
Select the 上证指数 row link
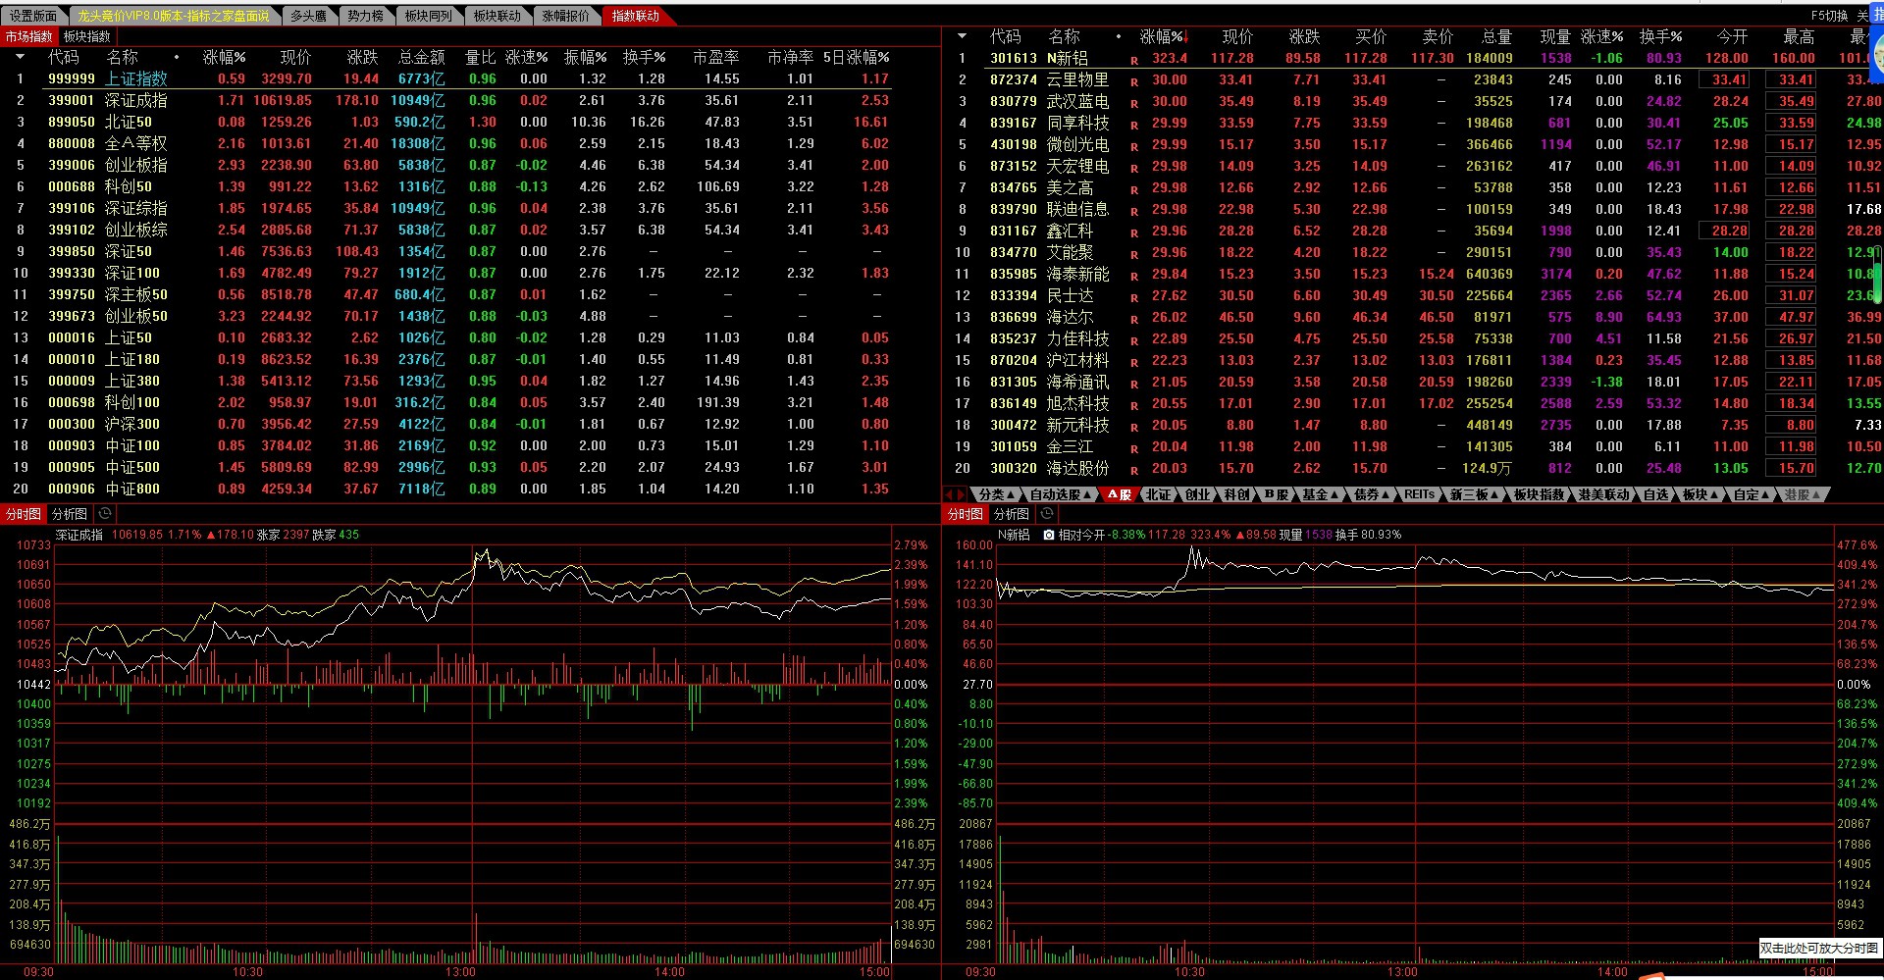136,78
